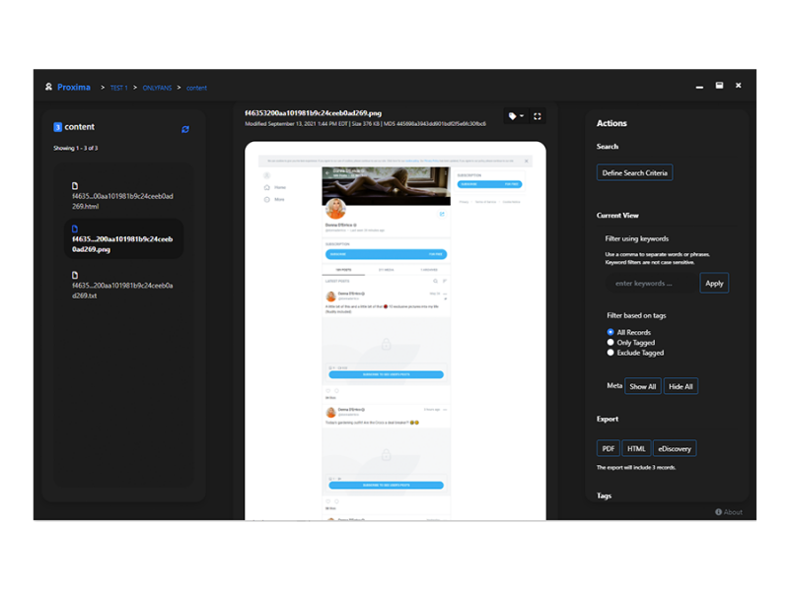Export records as eDiscovery

[675, 447]
